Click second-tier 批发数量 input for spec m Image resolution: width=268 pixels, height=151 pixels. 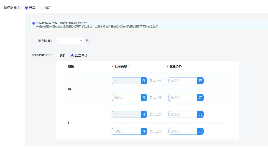126,98
